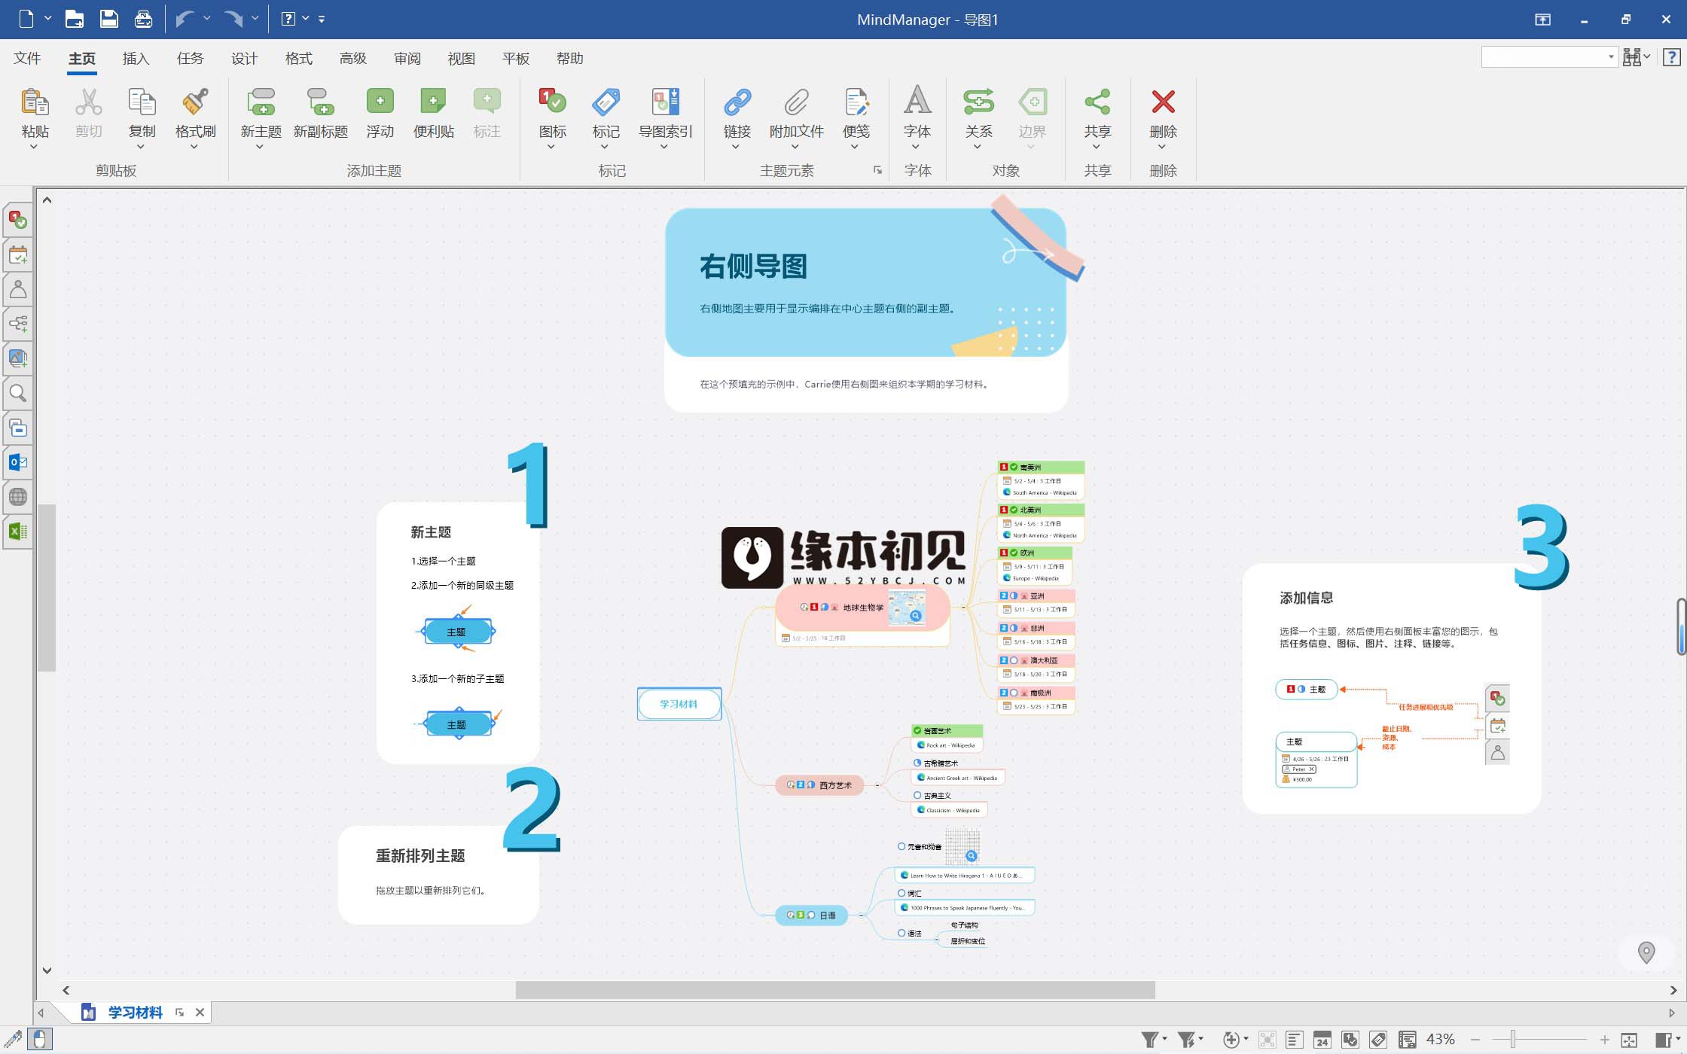The width and height of the screenshot is (1687, 1054).
Task: Adjust the zoom slider handle
Action: (1512, 1040)
